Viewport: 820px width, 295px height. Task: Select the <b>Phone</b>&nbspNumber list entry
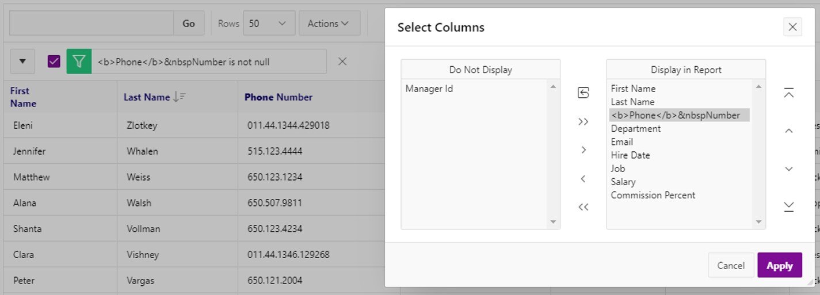[680, 115]
